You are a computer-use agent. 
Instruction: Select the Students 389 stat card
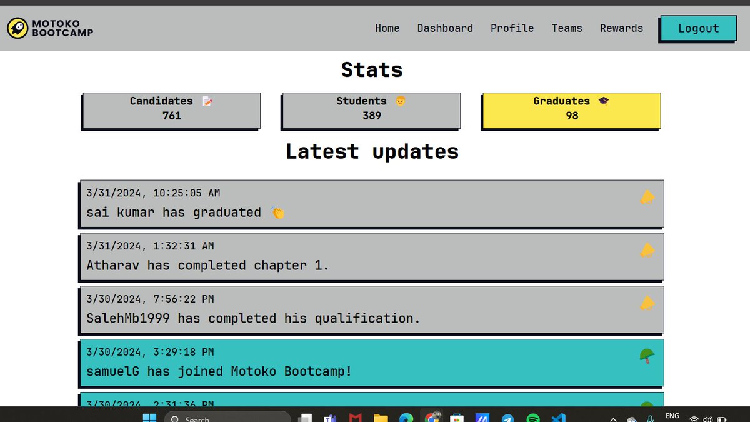[x=372, y=111]
